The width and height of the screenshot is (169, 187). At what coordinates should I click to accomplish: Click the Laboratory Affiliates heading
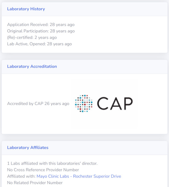pos(28,148)
